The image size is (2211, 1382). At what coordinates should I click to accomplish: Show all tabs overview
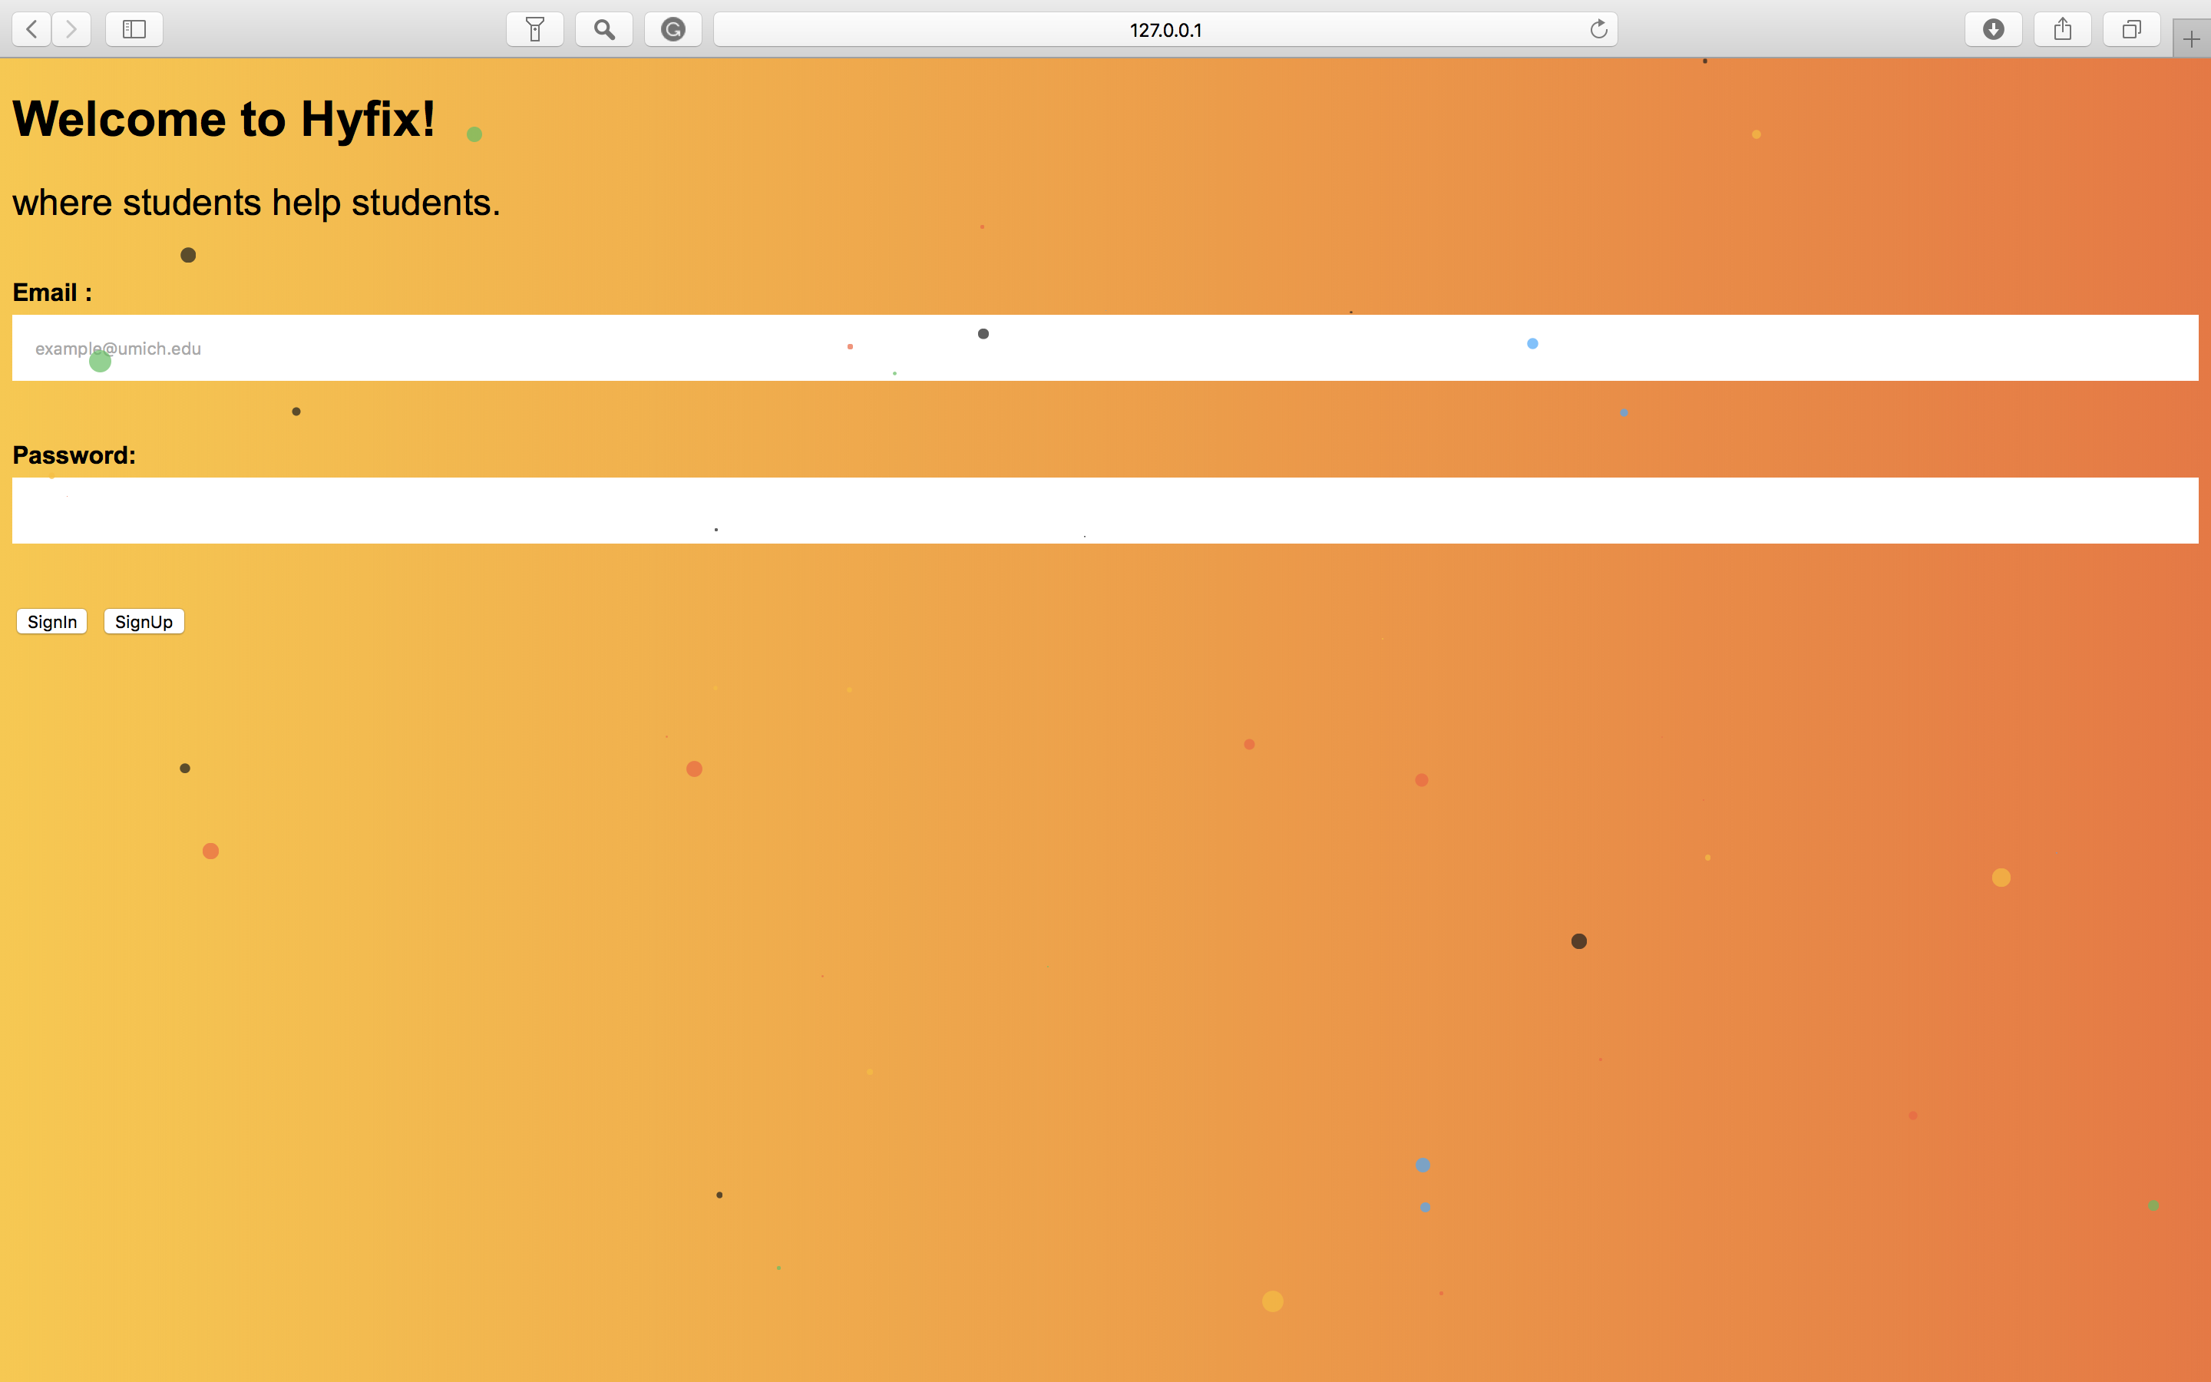pos(2131,29)
